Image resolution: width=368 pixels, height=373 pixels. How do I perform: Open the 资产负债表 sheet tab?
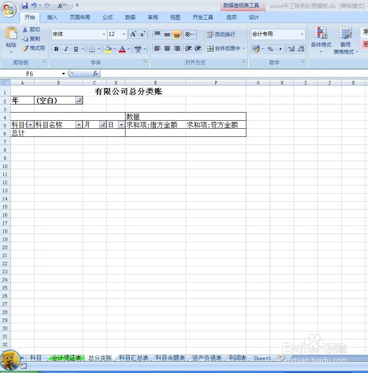click(207, 358)
